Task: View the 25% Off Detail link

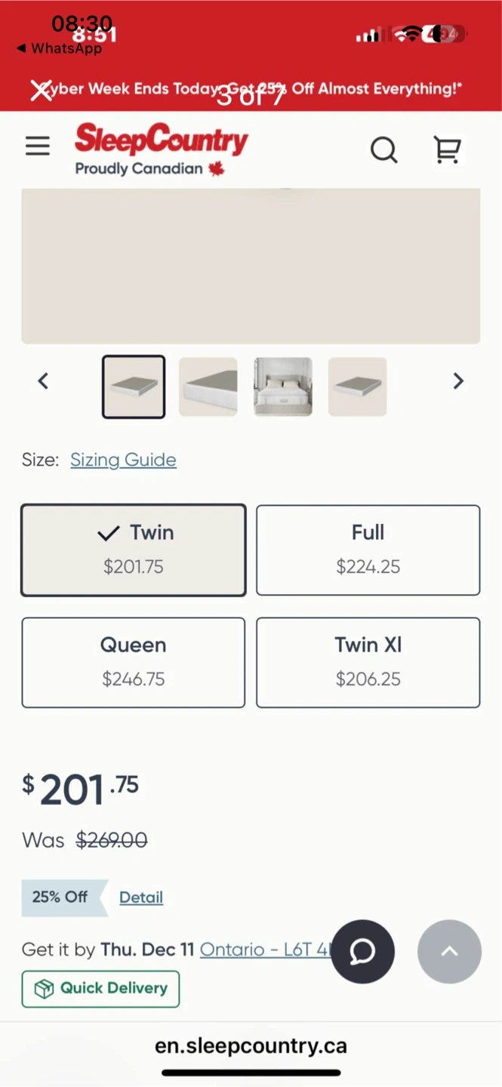Action: tap(141, 897)
